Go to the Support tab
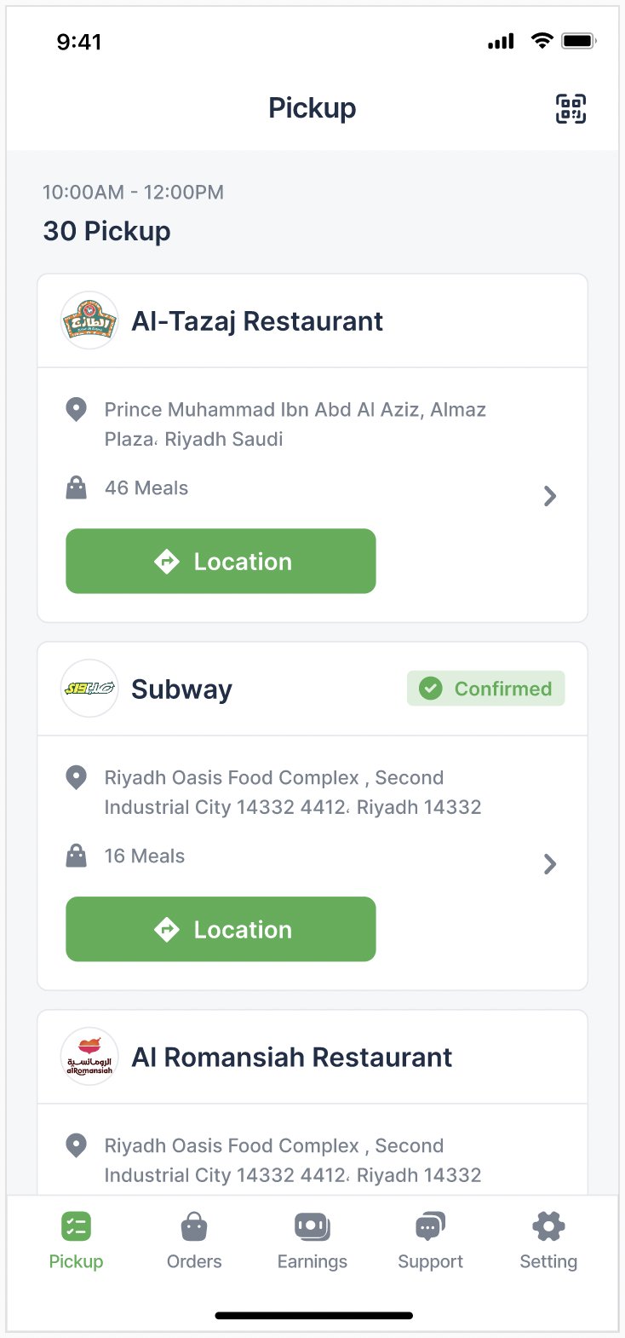Image resolution: width=625 pixels, height=1338 pixels. pos(430,1241)
